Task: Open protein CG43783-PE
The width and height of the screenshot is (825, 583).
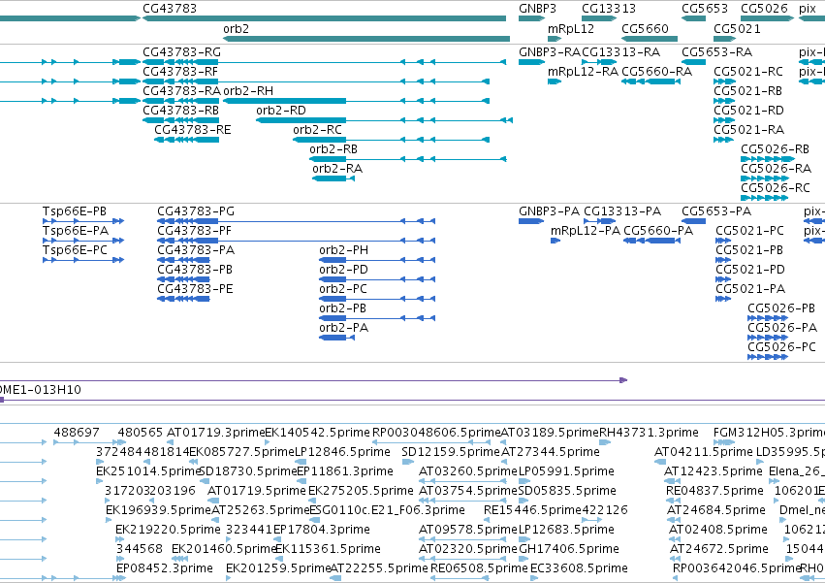Action: point(195,289)
